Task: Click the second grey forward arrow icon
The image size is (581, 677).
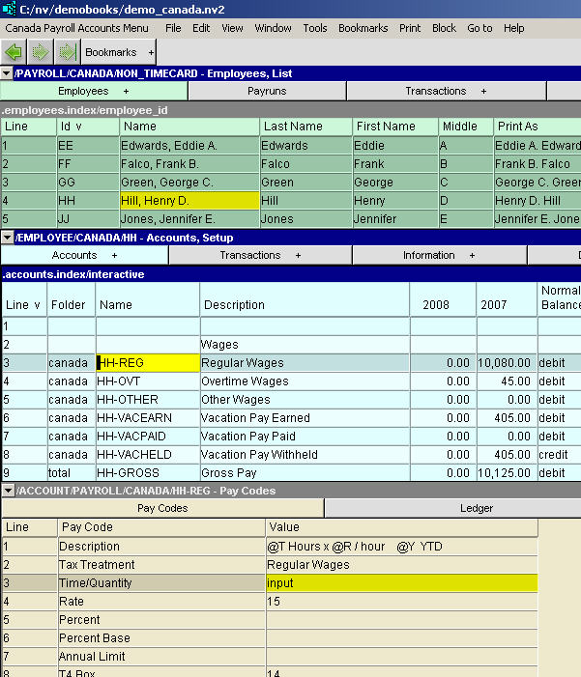Action: pyautogui.click(x=64, y=51)
